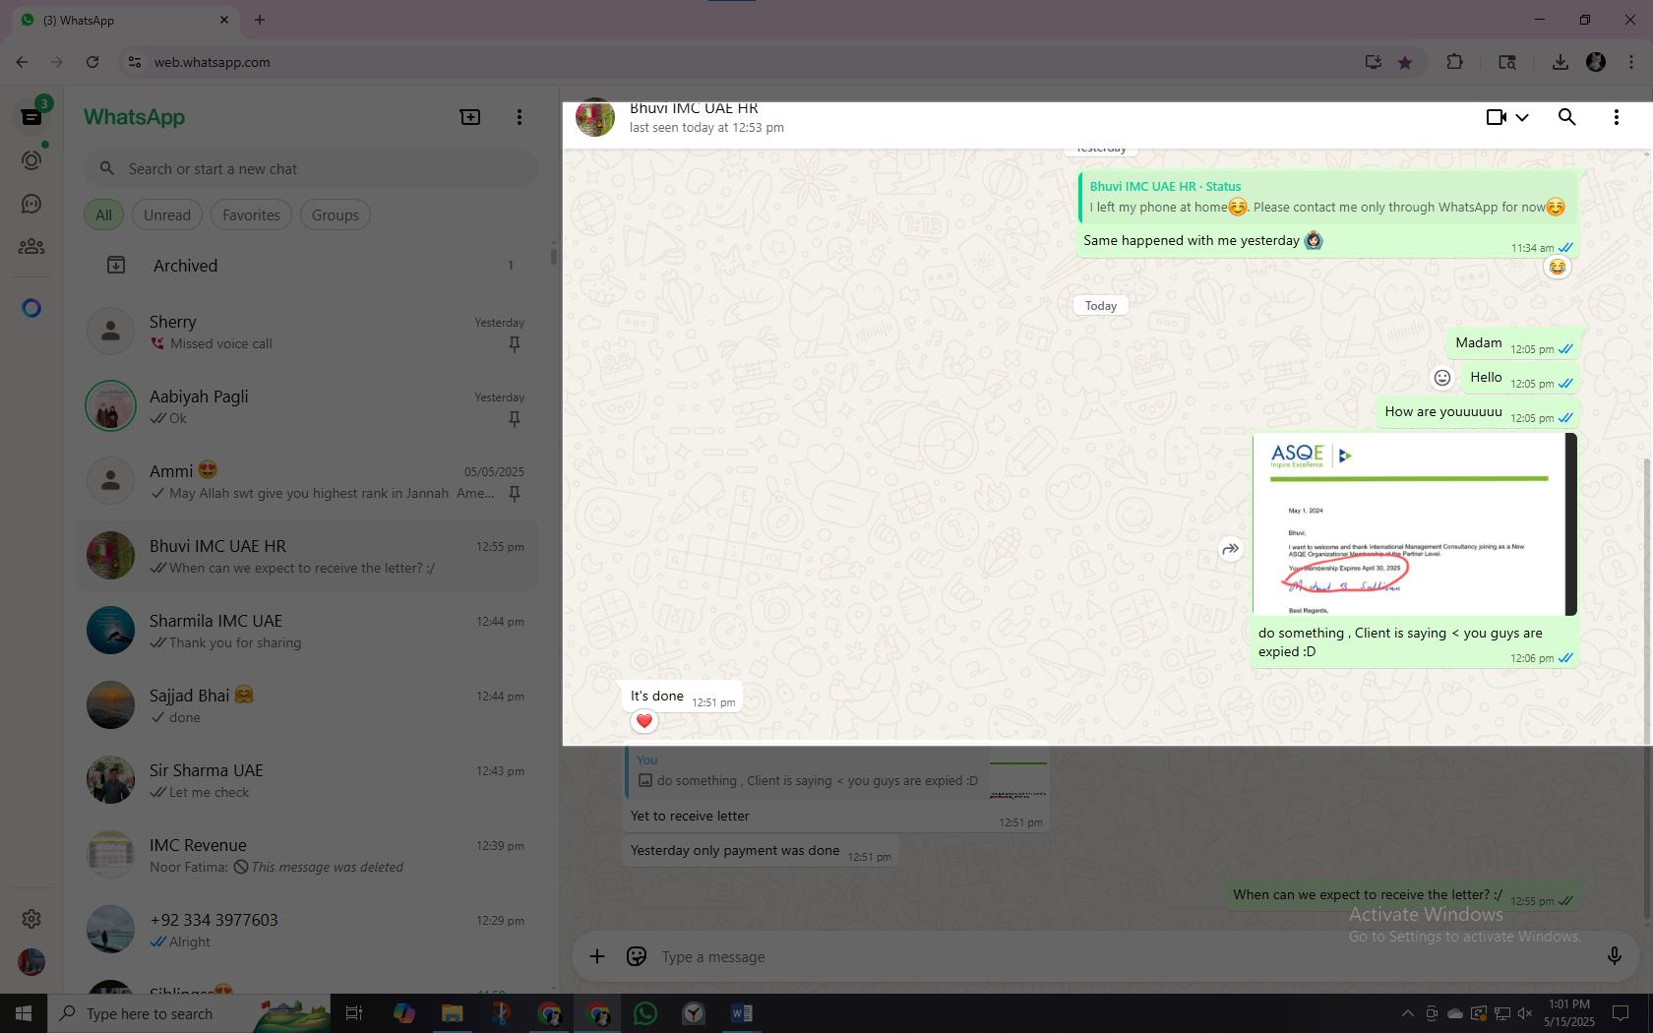Click laughing emoji reaction on status reply
1653x1033 pixels.
1557,267
